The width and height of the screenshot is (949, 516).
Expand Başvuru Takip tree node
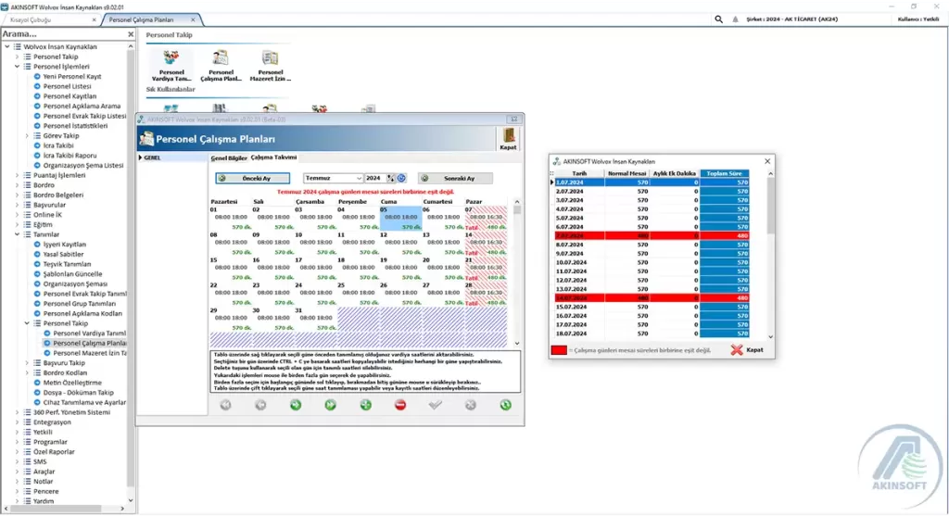pos(27,363)
